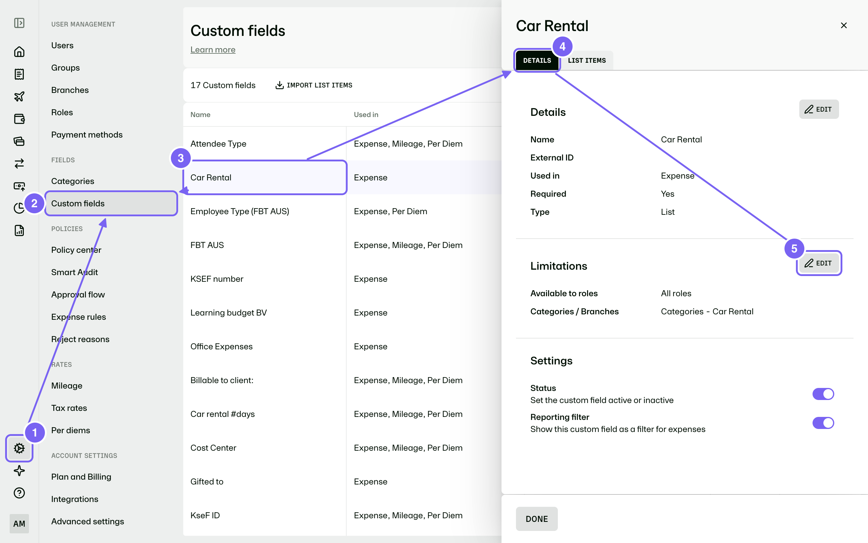Select the Attendee Type row
The image size is (868, 543).
(342, 144)
